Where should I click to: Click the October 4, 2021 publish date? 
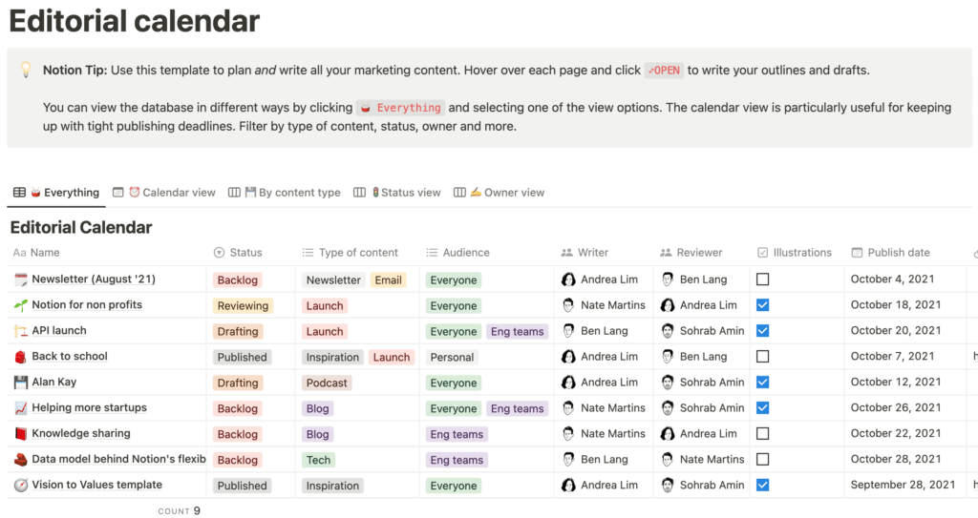pos(893,280)
